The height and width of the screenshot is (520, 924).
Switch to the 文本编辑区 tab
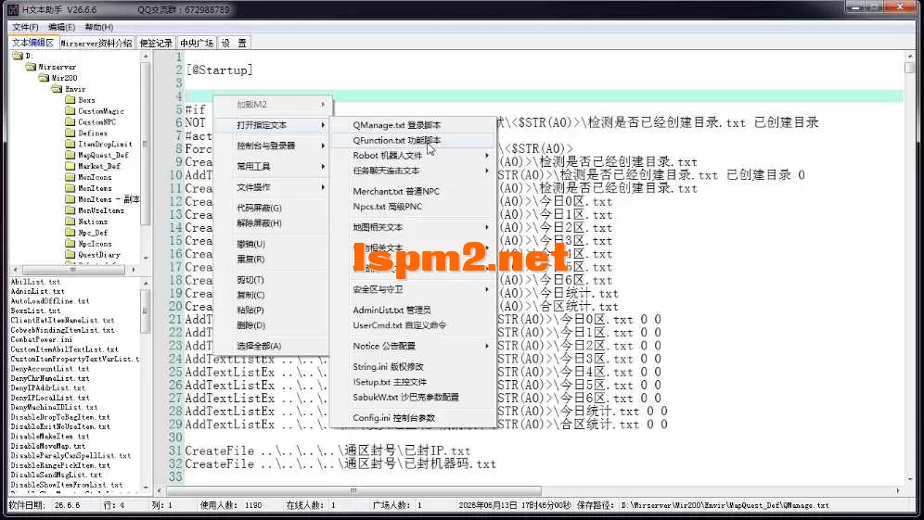coord(33,43)
